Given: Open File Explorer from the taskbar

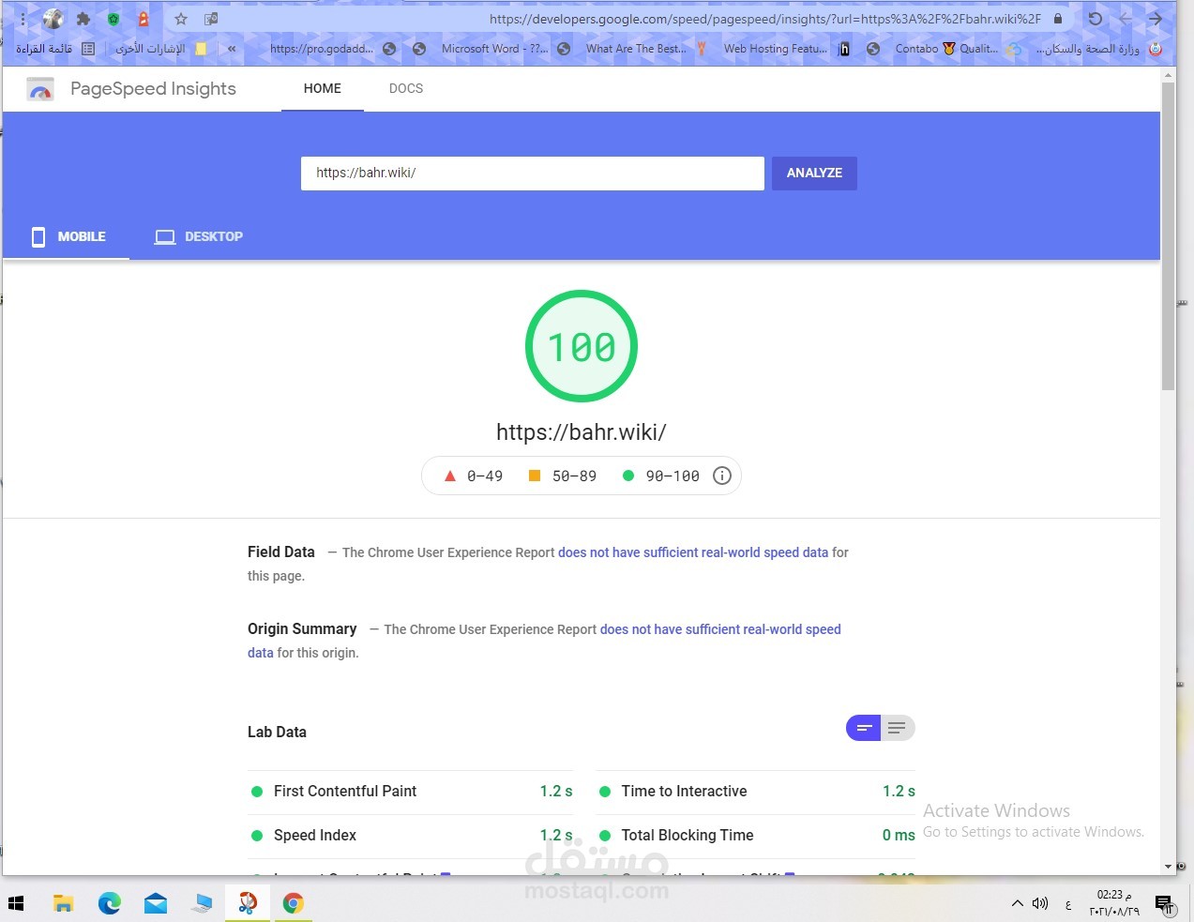Looking at the screenshot, I should (63, 903).
